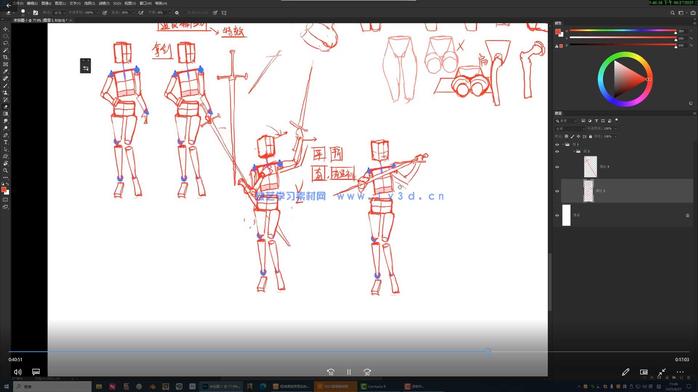
Task: Select the Crop tool
Action: [5, 57]
